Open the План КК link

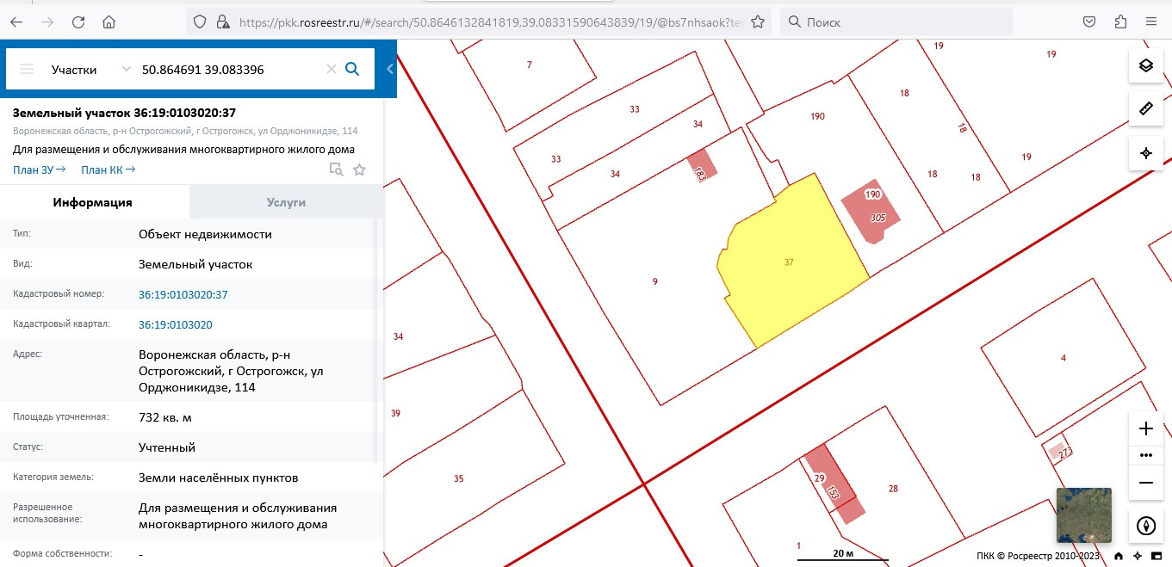pyautogui.click(x=109, y=169)
